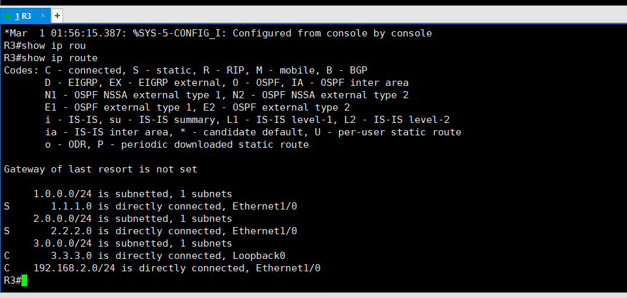Click the '3.0.0.0/24 is subnetted' line
This screenshot has width=627, height=298.
click(x=133, y=244)
